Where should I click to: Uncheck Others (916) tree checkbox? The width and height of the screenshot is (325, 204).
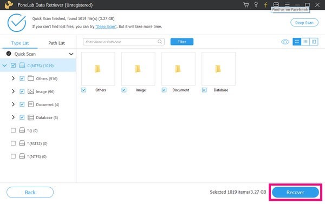[x=22, y=78]
